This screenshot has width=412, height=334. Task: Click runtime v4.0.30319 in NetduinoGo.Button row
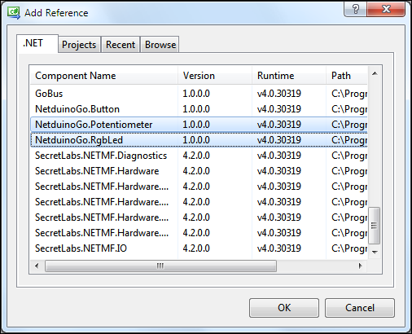pyautogui.click(x=279, y=109)
